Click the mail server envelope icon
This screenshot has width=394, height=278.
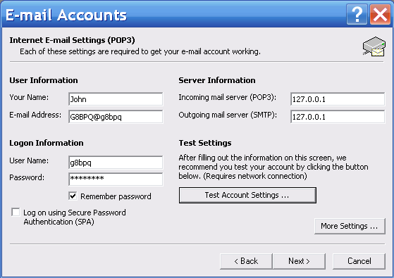click(x=374, y=46)
